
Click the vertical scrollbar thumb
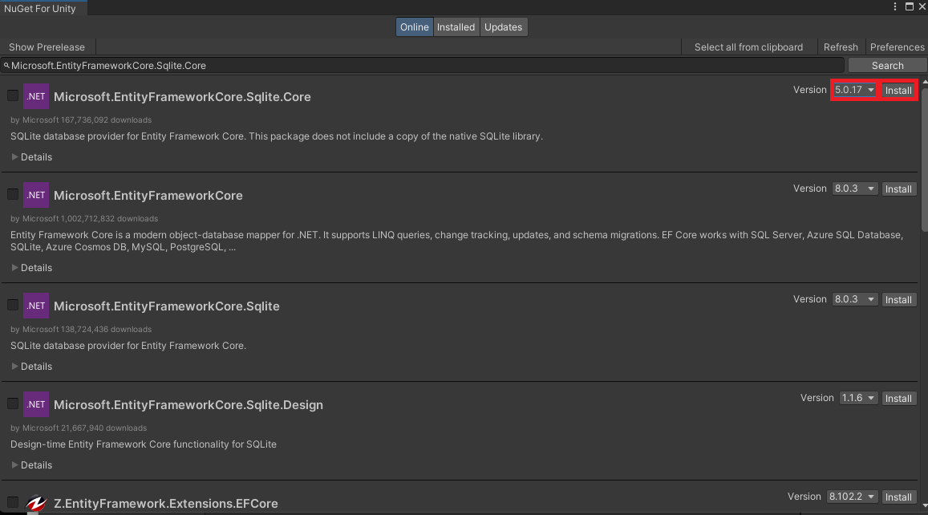click(x=925, y=160)
